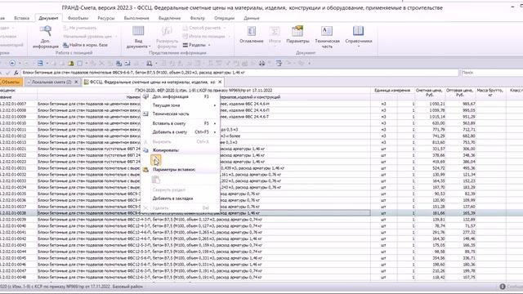Click the yellow folder icon in quick toolbar
523x294 pixels.
pos(71,63)
